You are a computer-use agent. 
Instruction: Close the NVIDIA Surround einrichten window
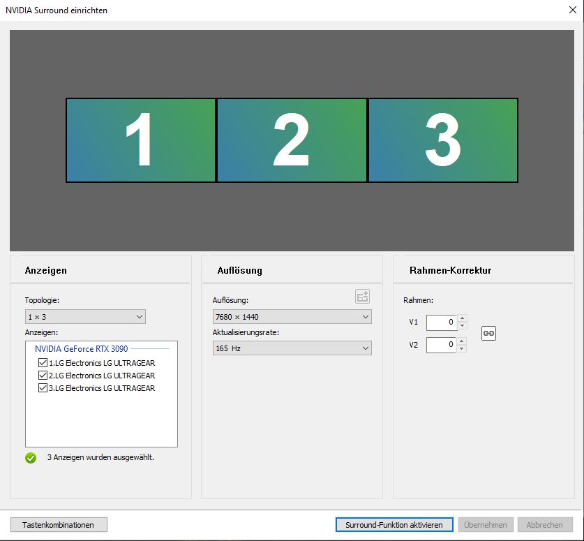coord(573,10)
